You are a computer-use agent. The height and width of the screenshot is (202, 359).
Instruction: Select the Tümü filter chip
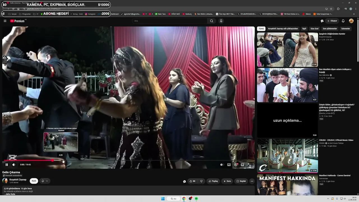tap(261, 29)
